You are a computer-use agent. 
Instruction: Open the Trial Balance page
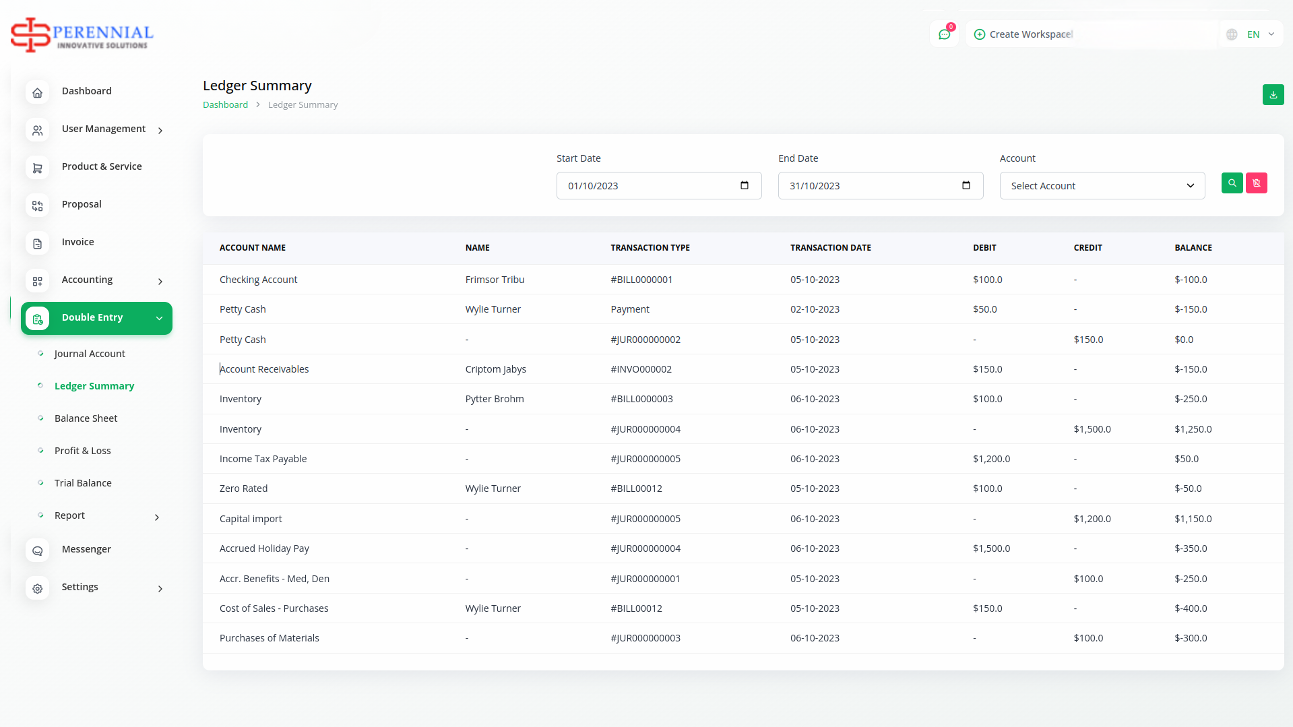[83, 483]
